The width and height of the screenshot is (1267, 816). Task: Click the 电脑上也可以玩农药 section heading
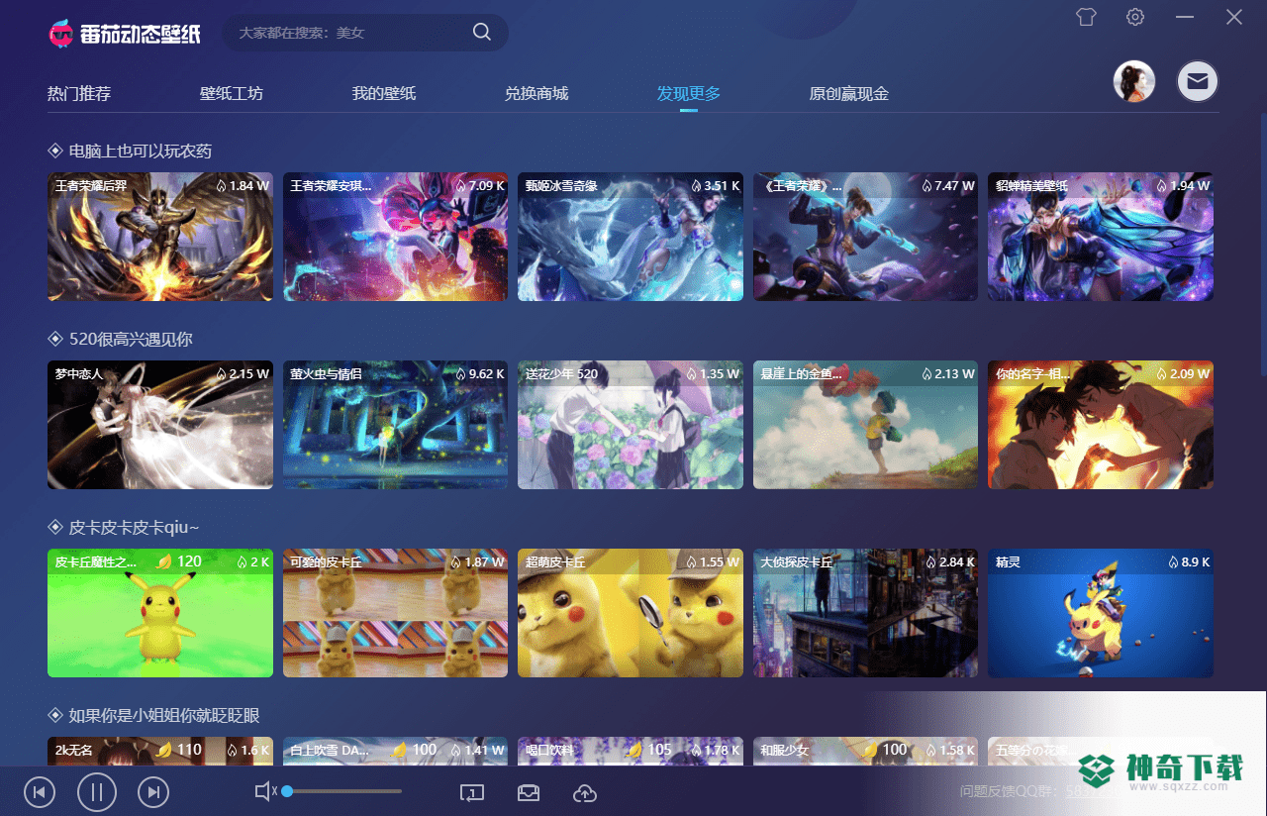click(140, 152)
